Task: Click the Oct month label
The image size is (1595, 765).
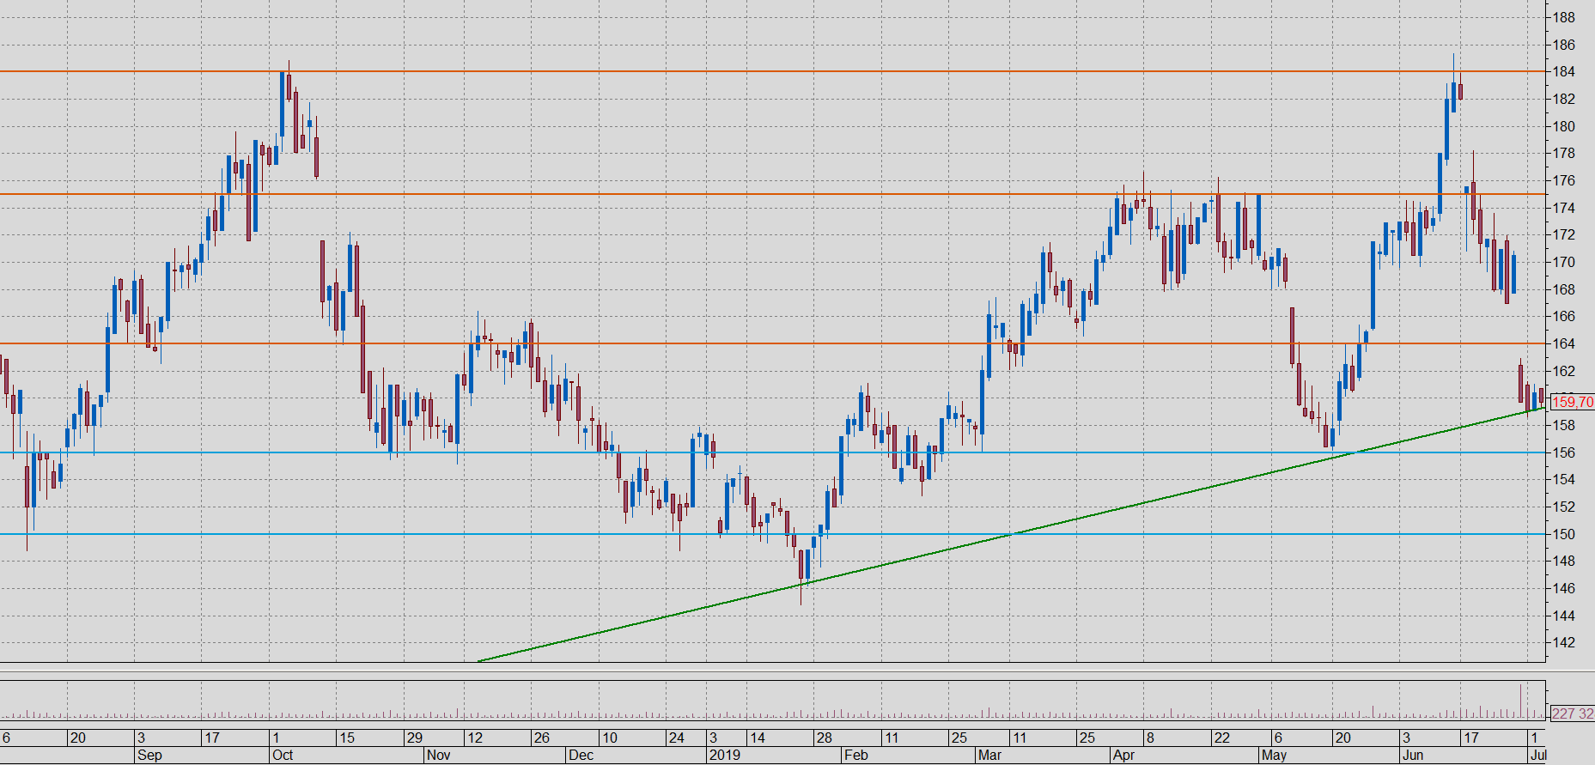Action: (x=283, y=755)
